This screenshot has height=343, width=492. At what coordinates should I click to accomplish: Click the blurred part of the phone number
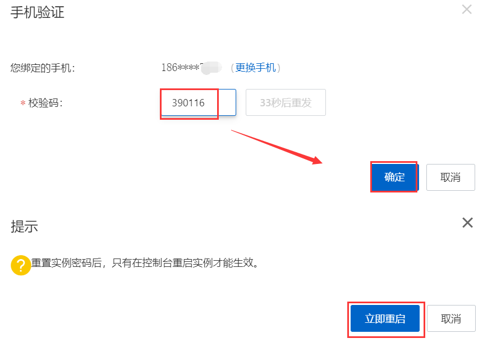[212, 68]
